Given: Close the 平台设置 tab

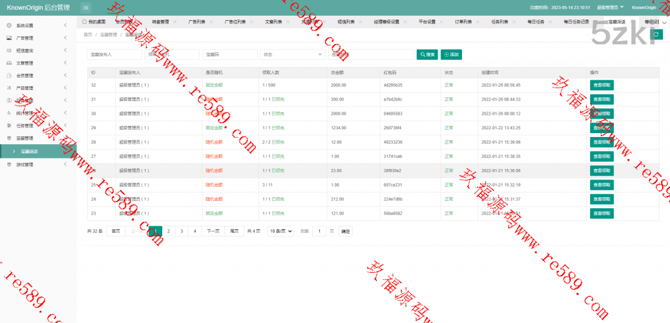Looking at the screenshot, I should [441, 22].
